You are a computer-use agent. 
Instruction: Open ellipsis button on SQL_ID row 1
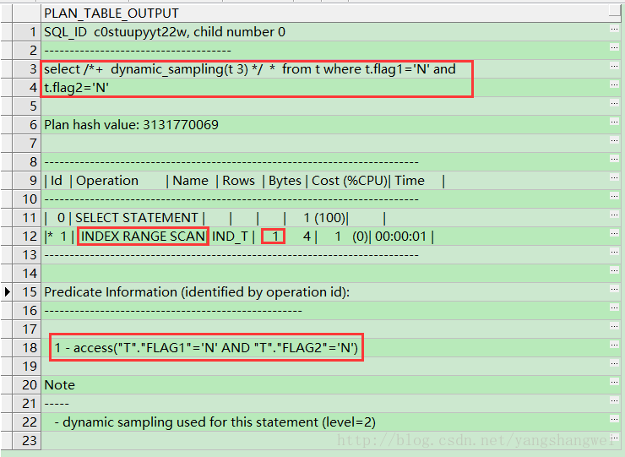click(614, 32)
